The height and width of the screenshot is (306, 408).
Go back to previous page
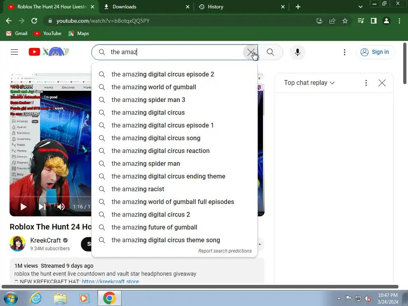[x=9, y=21]
